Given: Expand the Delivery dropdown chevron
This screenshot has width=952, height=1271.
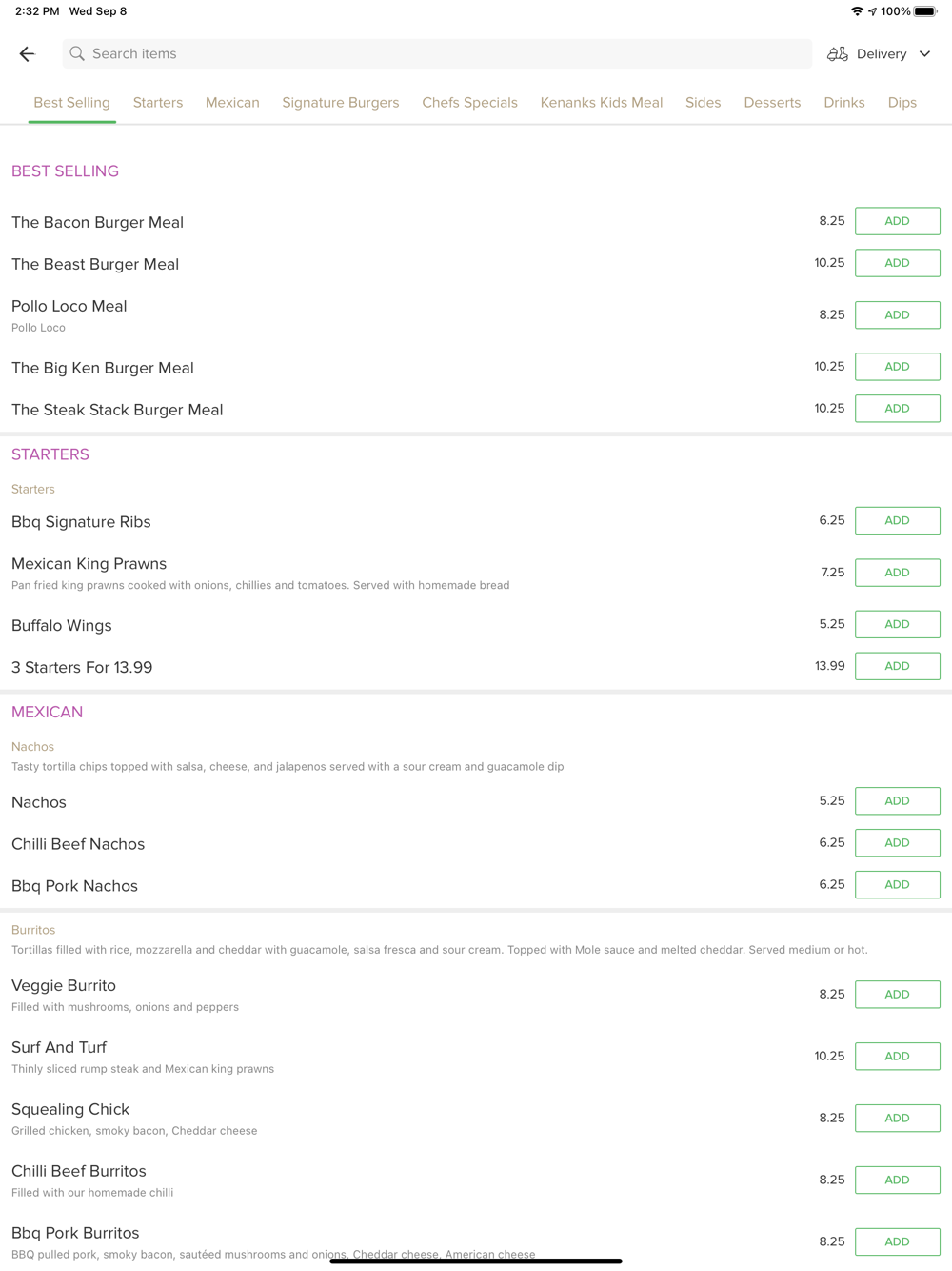Looking at the screenshot, I should [924, 54].
